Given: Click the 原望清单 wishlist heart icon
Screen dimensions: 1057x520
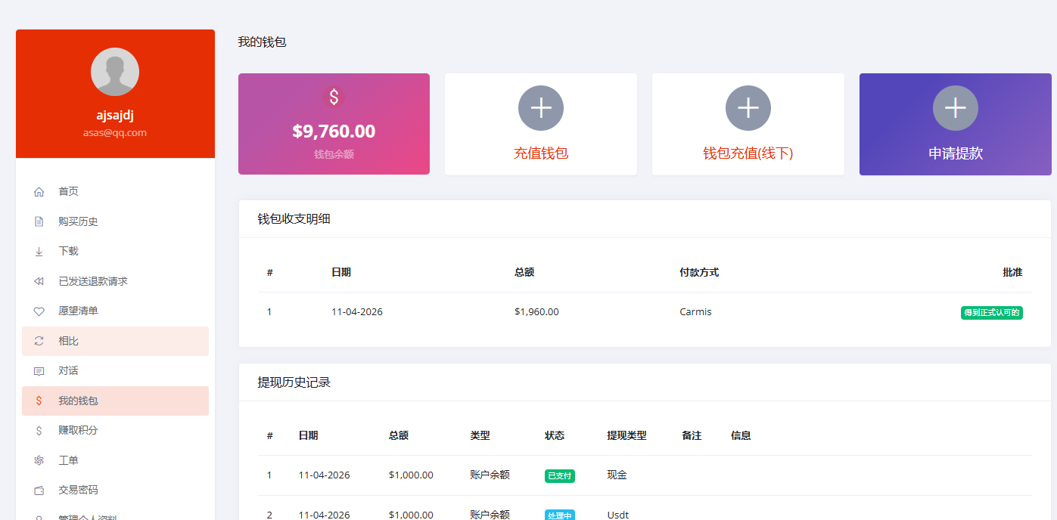Looking at the screenshot, I should (39, 311).
